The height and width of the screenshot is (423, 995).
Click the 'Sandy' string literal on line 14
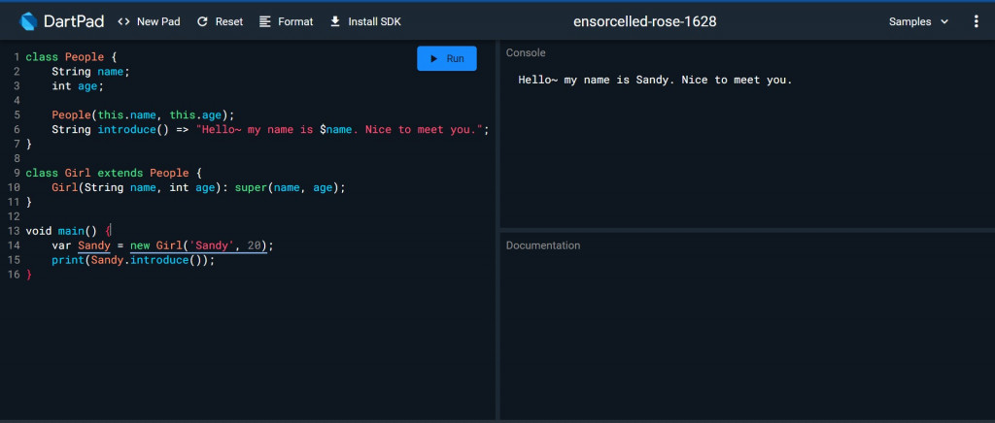point(212,245)
